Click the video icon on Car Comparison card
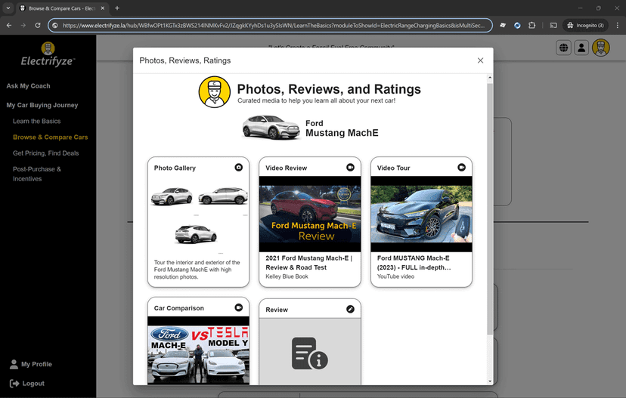Screen dimensions: 626x398 pyautogui.click(x=239, y=308)
